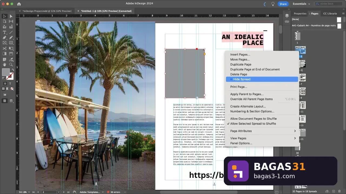
Task: Click the Share button
Action: coord(283,4)
